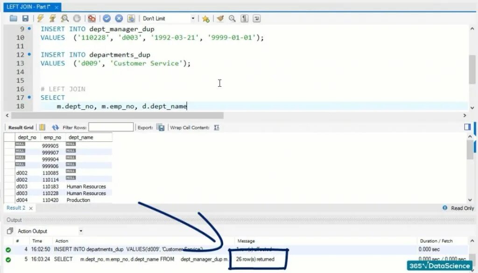Focus the Filter Rows input field

(111, 127)
